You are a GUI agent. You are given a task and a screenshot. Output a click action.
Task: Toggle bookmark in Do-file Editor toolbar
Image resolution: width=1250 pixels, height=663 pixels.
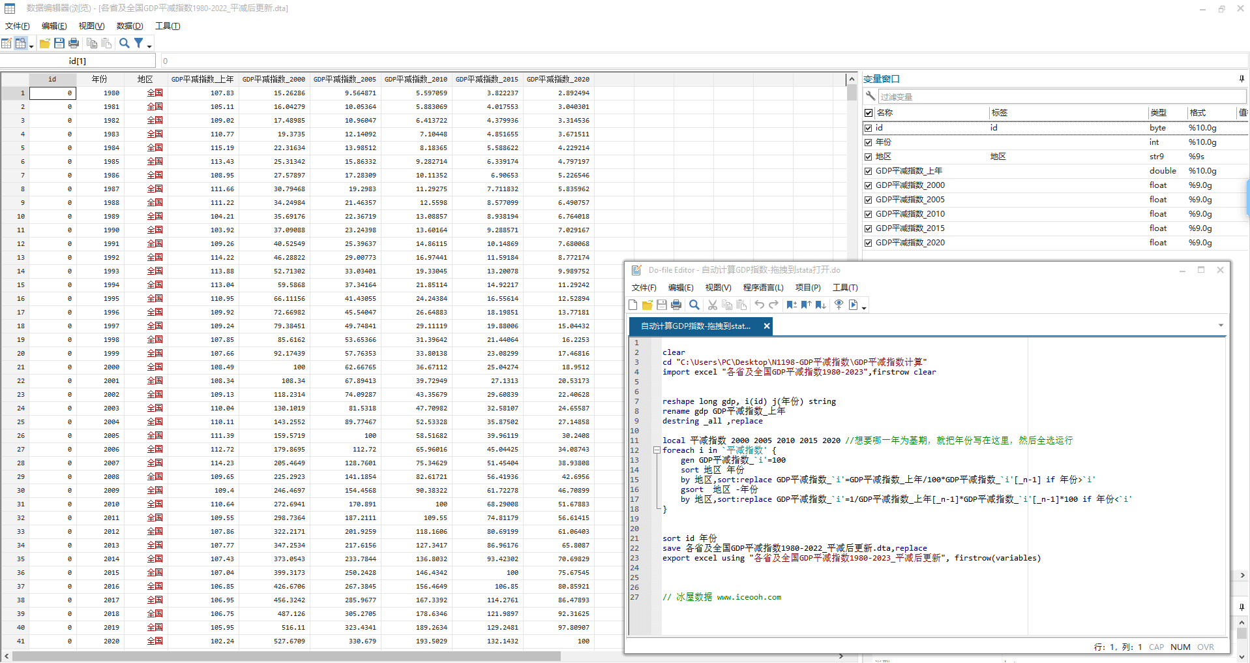coord(792,305)
